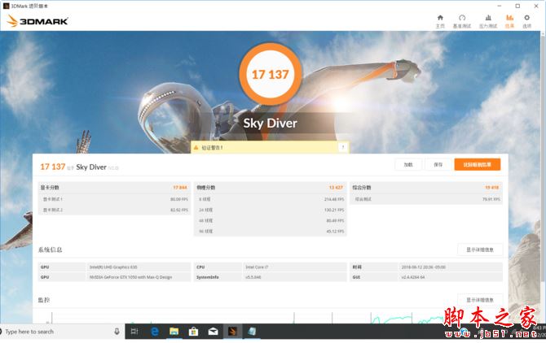Select the Combined test row showing 79.91 FPS
546x343 pixels.
pos(426,199)
